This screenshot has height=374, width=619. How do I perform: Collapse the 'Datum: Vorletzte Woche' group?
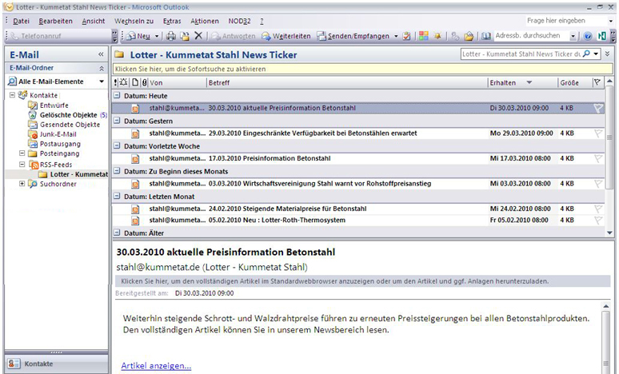click(x=117, y=146)
